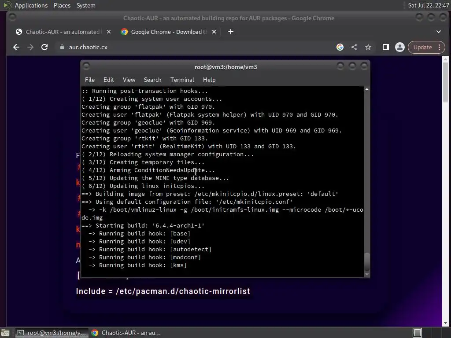Expand the tab search dropdown
451x338 pixels.
click(439, 32)
